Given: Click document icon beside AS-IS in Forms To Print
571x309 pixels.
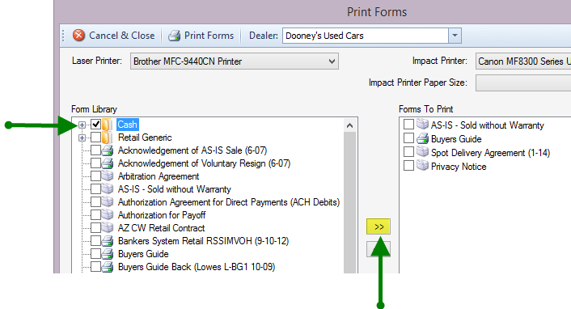Looking at the screenshot, I should coord(422,125).
